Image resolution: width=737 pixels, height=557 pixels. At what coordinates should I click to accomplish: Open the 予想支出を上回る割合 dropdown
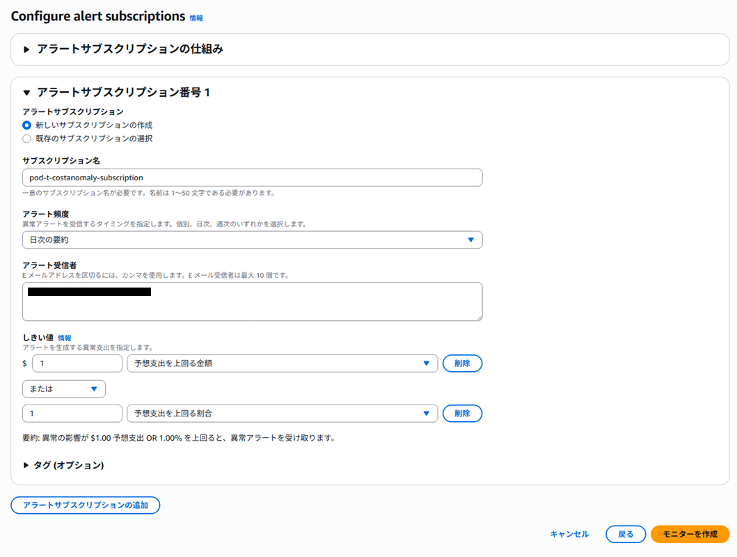(x=283, y=414)
